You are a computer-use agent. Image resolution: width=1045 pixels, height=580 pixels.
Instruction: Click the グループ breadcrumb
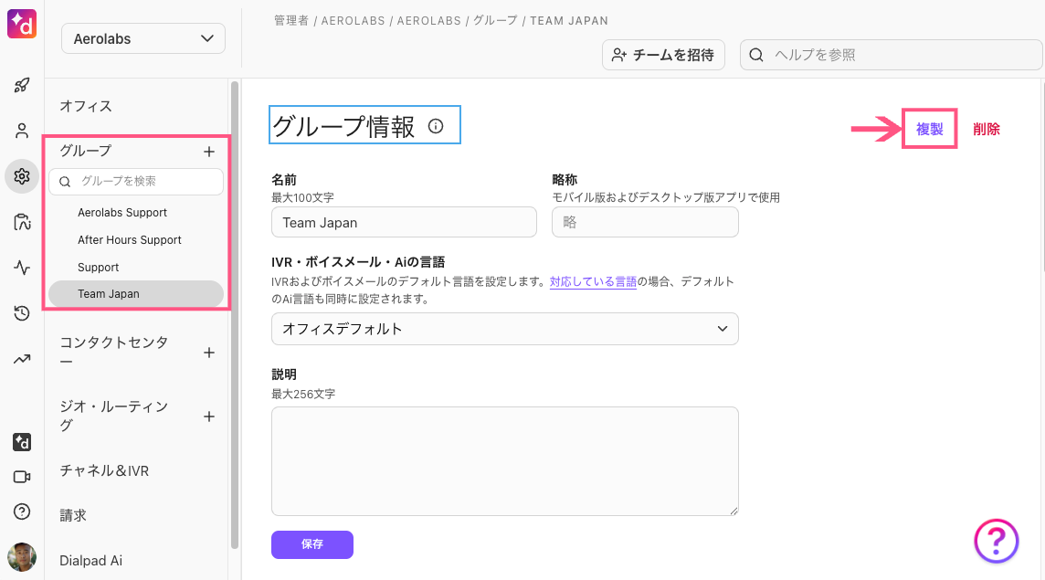(495, 21)
